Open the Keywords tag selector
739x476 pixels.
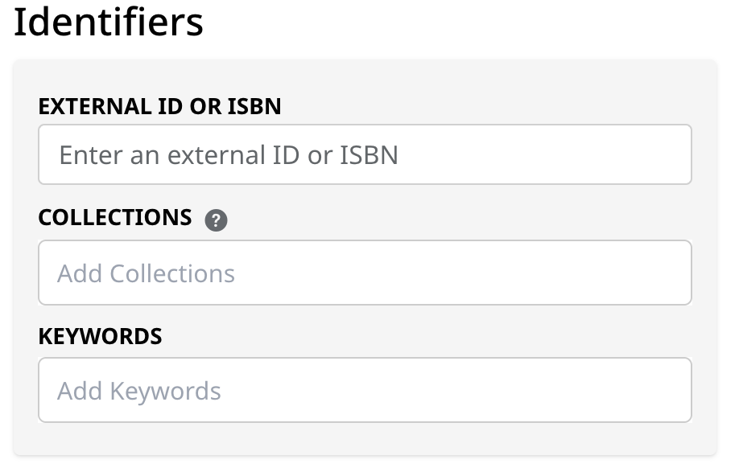click(365, 390)
